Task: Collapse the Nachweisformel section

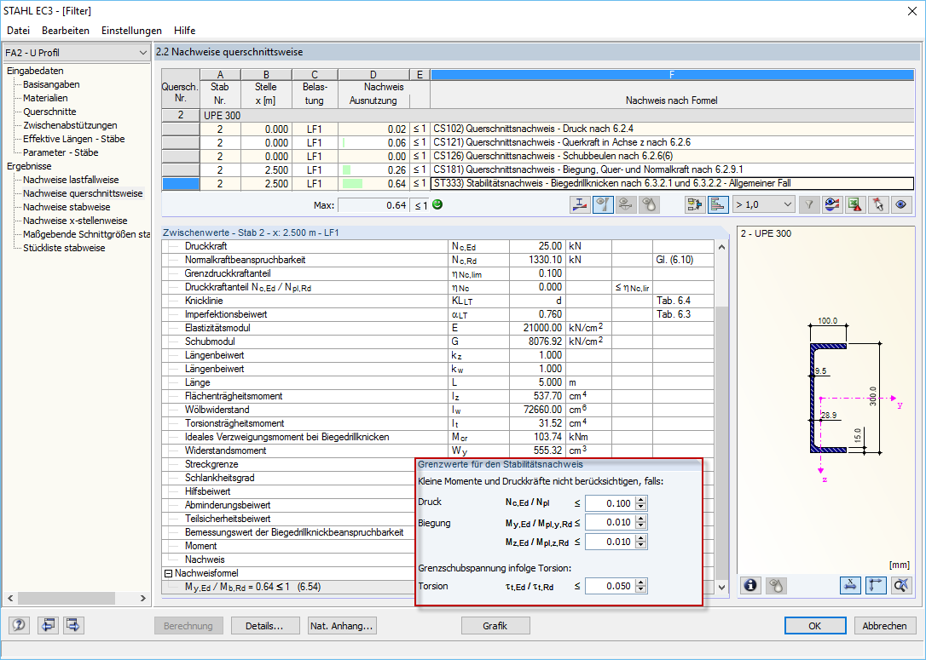Action: [x=168, y=573]
